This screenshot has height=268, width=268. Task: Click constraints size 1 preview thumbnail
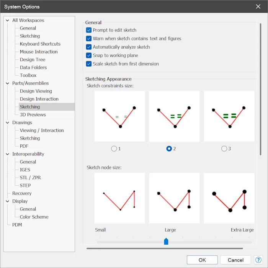click(119, 116)
